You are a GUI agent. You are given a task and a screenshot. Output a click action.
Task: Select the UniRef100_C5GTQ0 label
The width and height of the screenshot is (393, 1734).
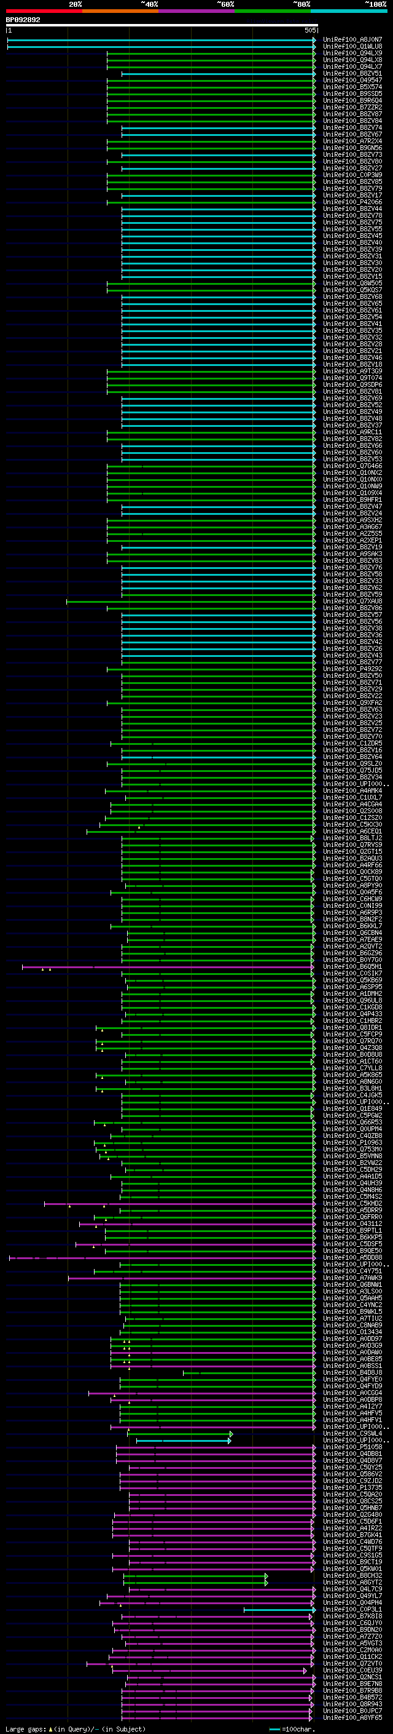pyautogui.click(x=352, y=879)
